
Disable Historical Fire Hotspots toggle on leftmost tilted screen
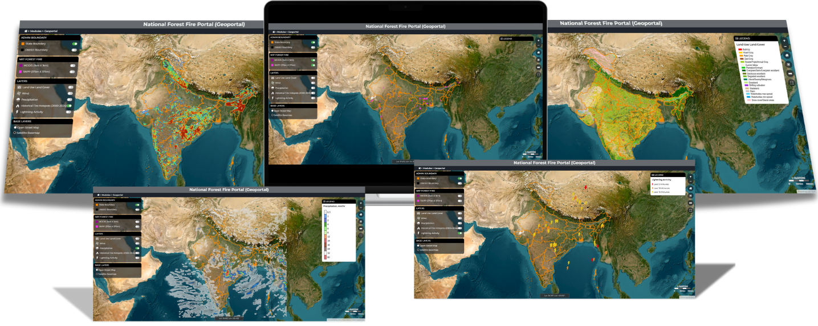click(69, 105)
